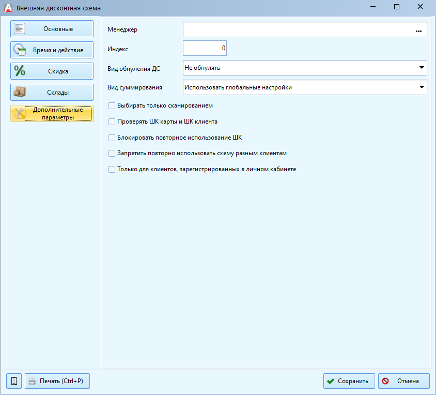Click the green checkmark icon on Сохранить
This screenshot has height=395, width=436.
[331, 381]
